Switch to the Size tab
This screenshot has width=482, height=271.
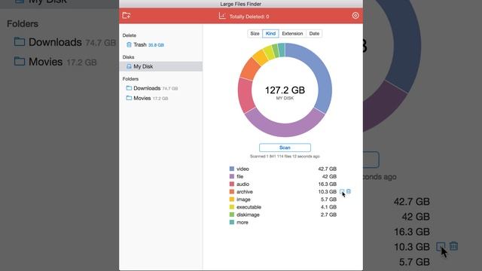click(x=255, y=33)
